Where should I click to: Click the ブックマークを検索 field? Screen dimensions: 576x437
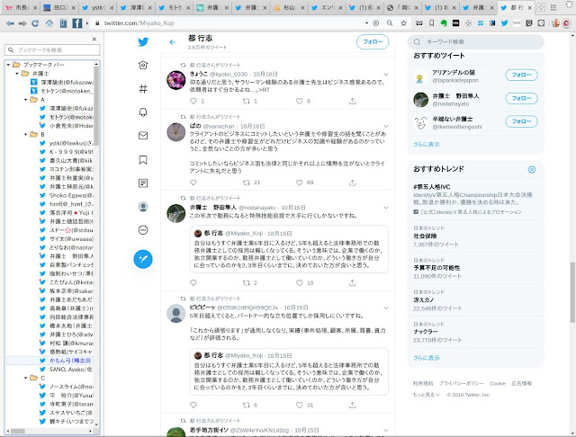point(52,49)
